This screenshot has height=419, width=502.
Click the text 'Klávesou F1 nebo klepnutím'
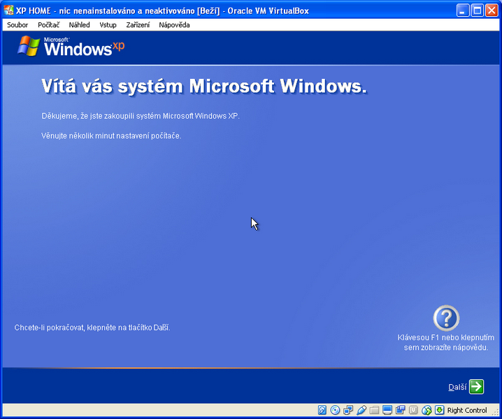[445, 337]
